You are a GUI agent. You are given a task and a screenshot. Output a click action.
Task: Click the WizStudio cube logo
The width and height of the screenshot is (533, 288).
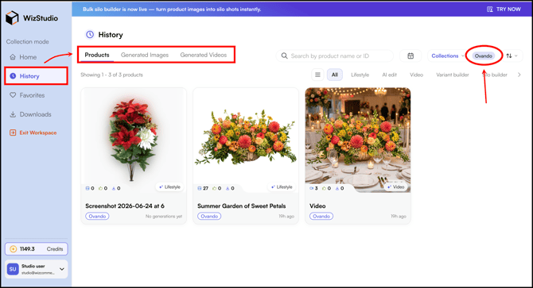pos(12,18)
